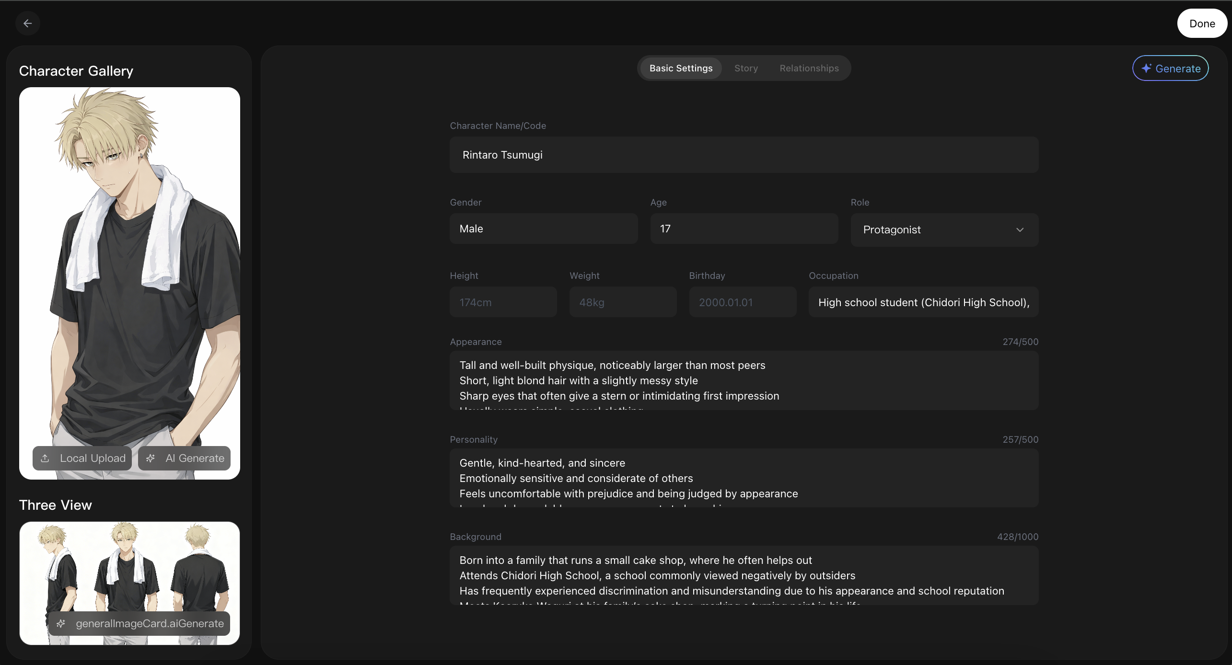Click the Birthday field with 2000.01.01 placeholder
The width and height of the screenshot is (1232, 665).
click(742, 302)
